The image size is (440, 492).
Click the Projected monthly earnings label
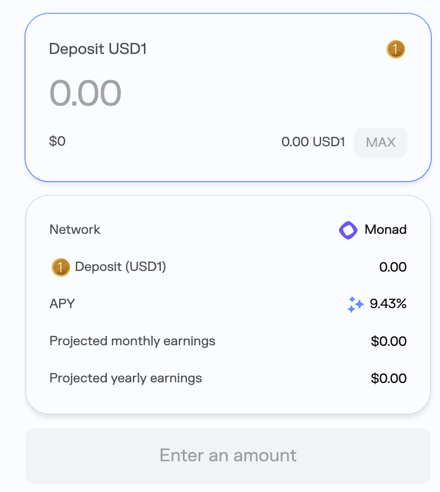pyautogui.click(x=132, y=341)
